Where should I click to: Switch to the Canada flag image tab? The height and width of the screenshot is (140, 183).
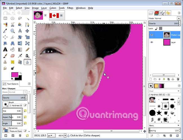54,15
